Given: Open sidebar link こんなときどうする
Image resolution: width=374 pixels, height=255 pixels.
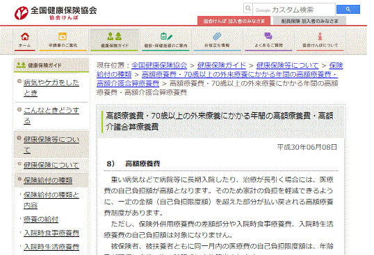Looking at the screenshot, I should (51, 116).
